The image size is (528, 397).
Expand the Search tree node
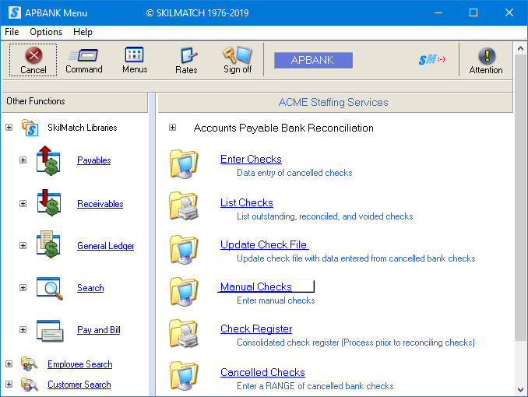[23, 287]
